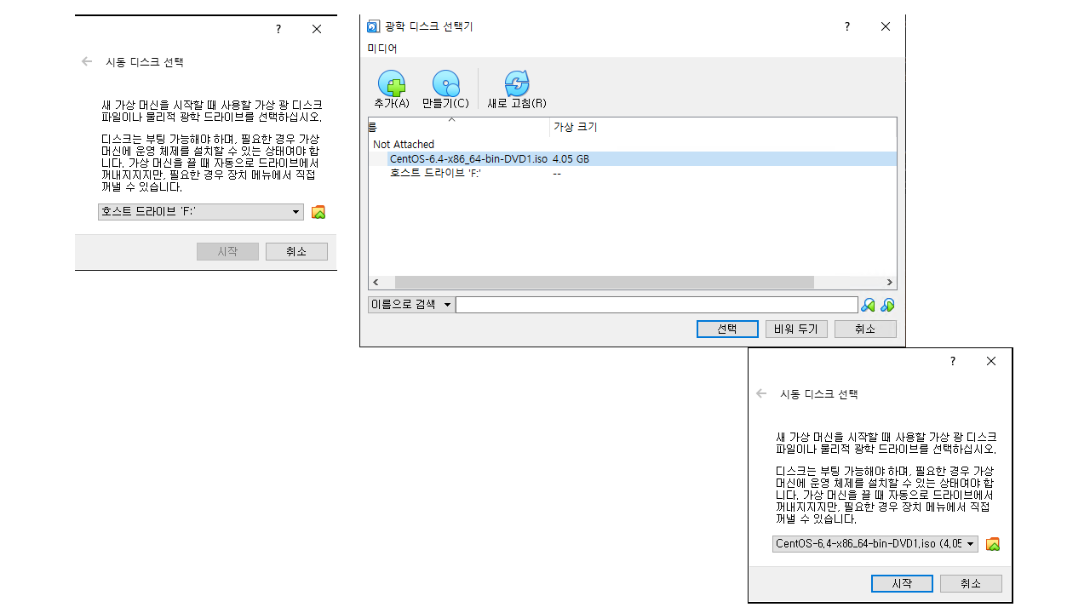This screenshot has height=613, width=1090.
Task: Click 시작 button below CentOS ISO dropdown
Action: (902, 583)
